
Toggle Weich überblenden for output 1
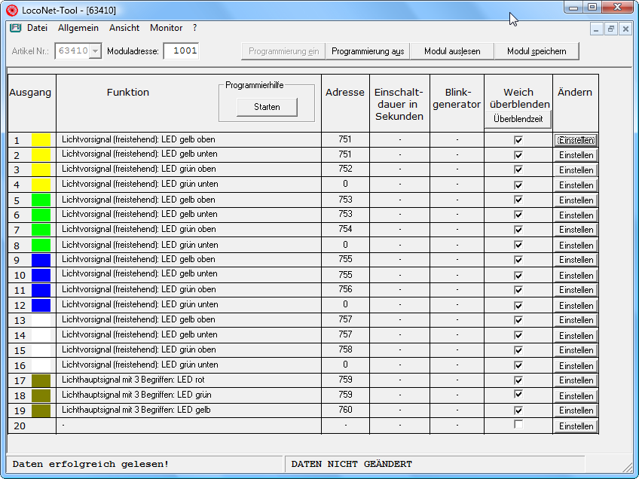click(x=518, y=140)
